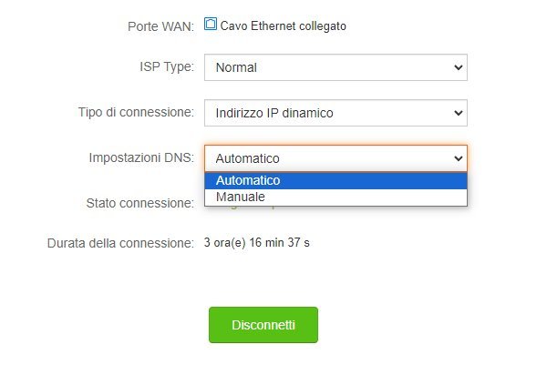Click the Porte WAN label
547x385 pixels.
tap(160, 26)
